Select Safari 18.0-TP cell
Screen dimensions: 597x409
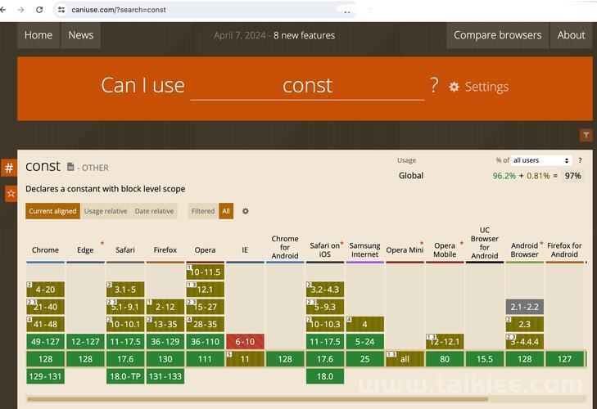[x=125, y=376]
